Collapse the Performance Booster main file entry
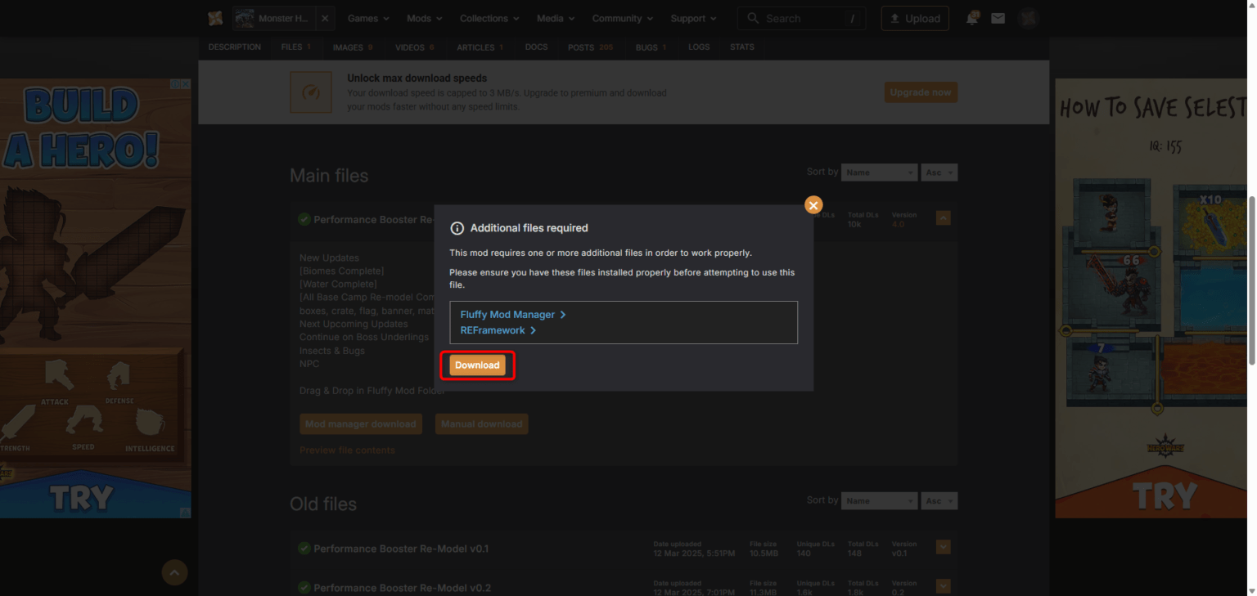1257x596 pixels. pos(943,218)
